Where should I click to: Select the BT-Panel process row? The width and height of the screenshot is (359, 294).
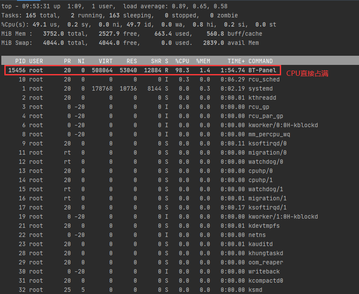(142, 71)
